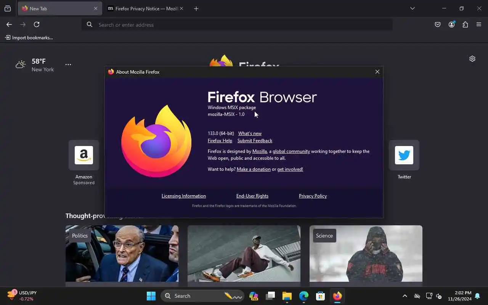The height and width of the screenshot is (305, 488).
Task: Click Firefox icon in taskbar
Action: pyautogui.click(x=337, y=296)
